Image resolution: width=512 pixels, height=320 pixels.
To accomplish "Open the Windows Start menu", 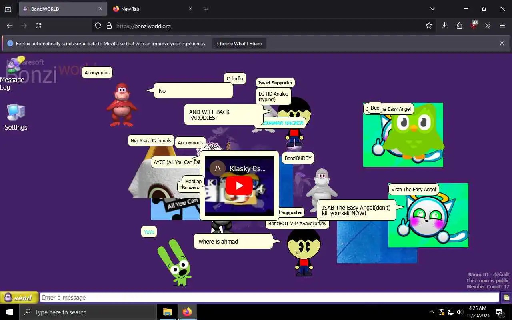I will point(10,312).
